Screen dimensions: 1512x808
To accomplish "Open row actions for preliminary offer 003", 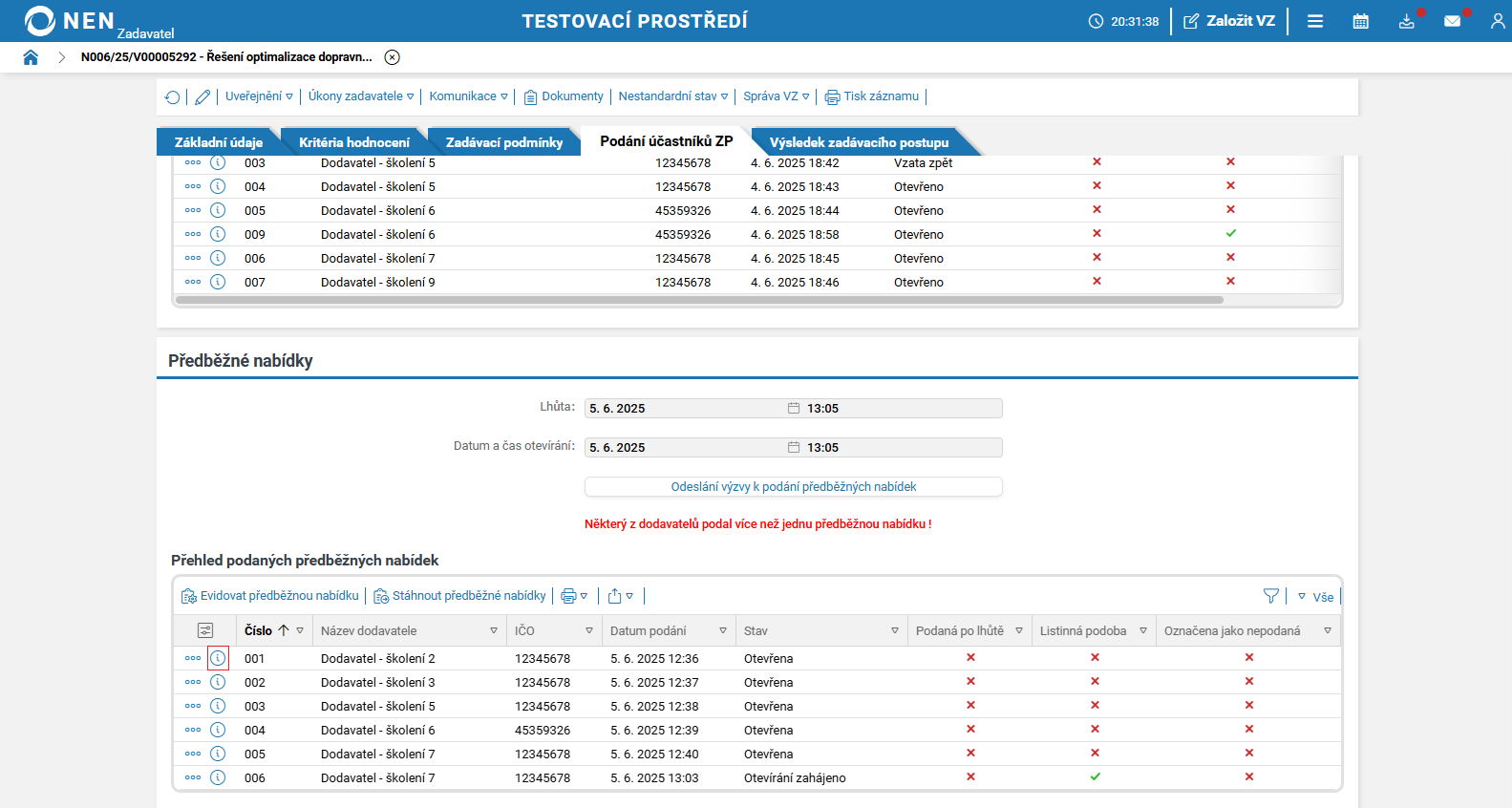I will click(193, 706).
